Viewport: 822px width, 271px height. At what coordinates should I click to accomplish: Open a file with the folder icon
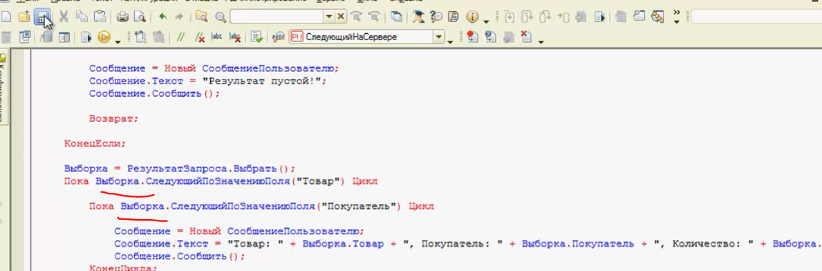click(24, 17)
